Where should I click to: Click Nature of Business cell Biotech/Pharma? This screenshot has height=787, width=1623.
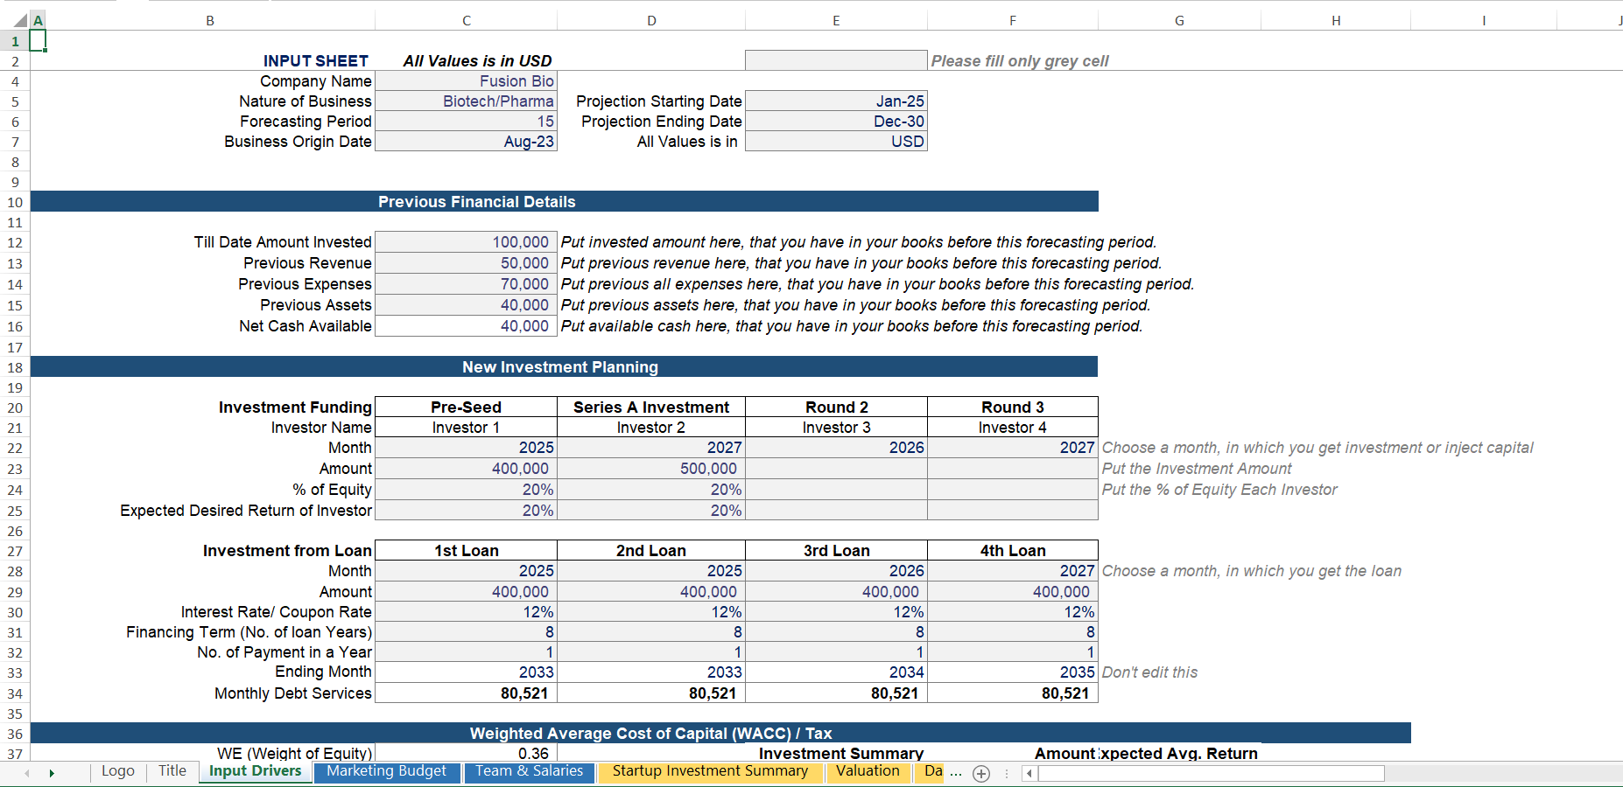point(467,101)
